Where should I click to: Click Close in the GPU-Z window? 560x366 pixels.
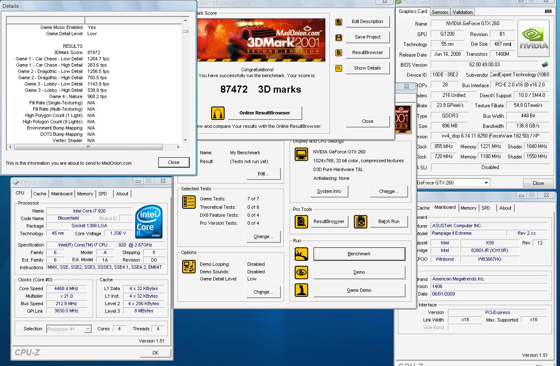(x=538, y=183)
